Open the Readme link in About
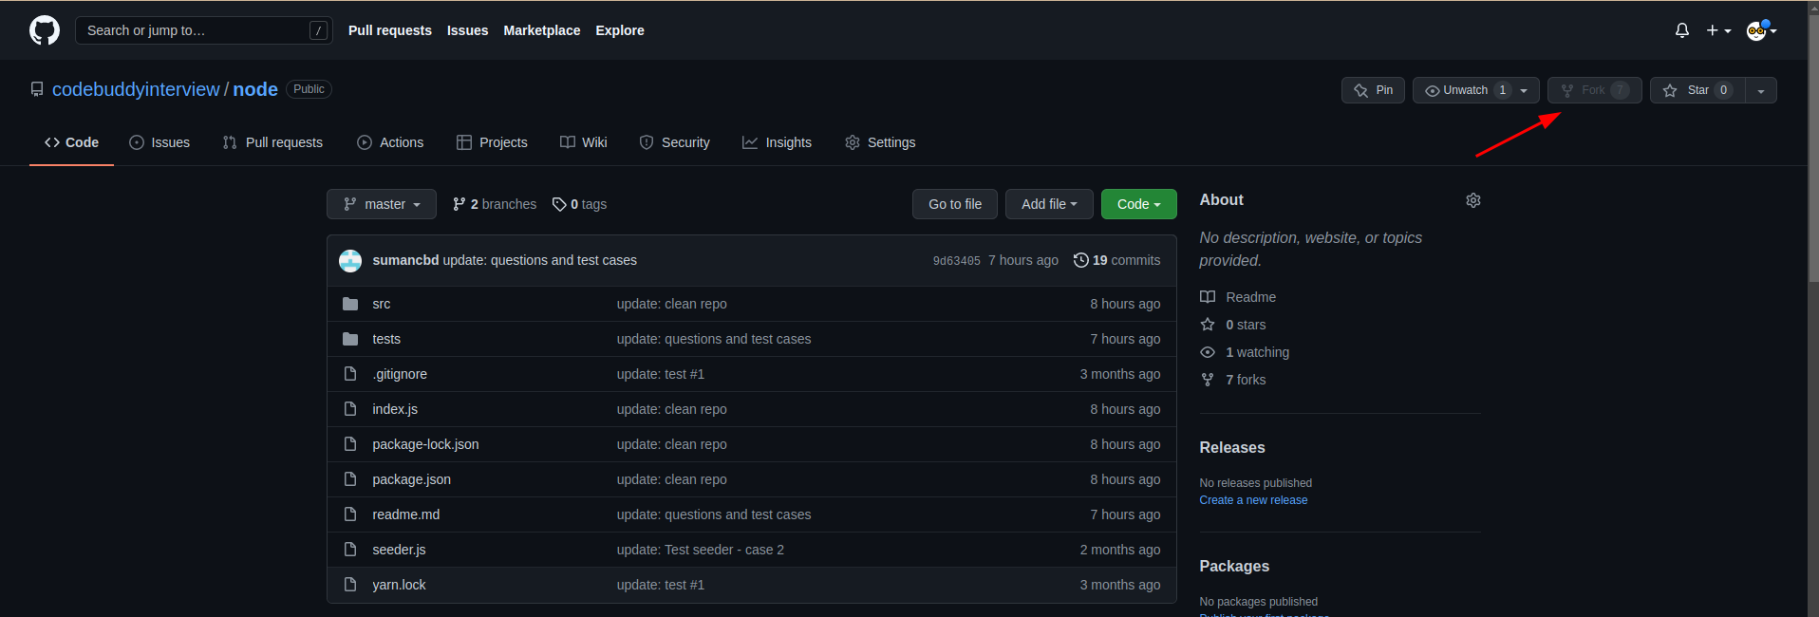1819x617 pixels. (1239, 297)
